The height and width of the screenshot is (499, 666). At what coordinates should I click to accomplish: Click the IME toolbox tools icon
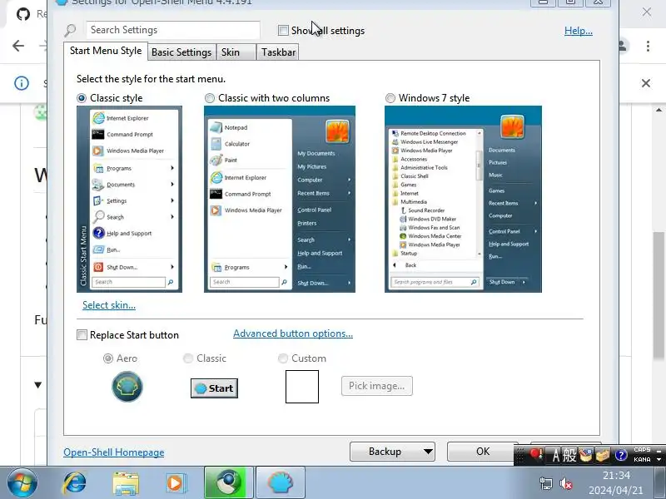pos(602,455)
